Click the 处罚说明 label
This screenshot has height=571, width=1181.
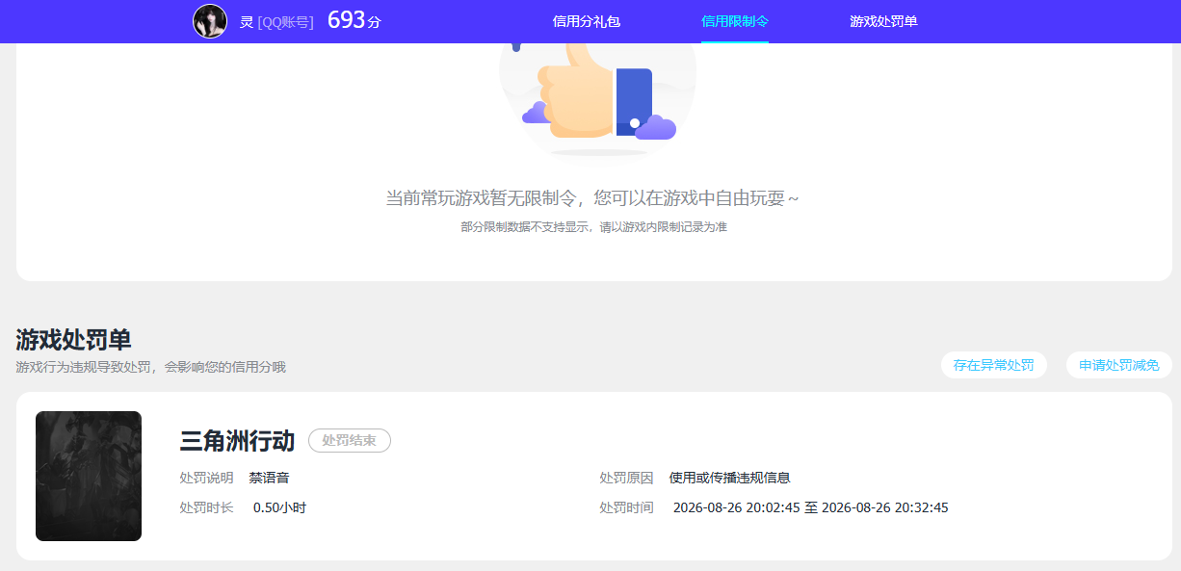(x=206, y=478)
